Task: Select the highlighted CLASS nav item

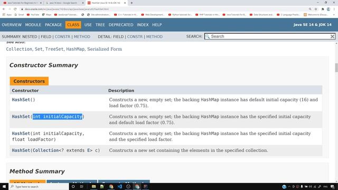Action: tap(73, 25)
